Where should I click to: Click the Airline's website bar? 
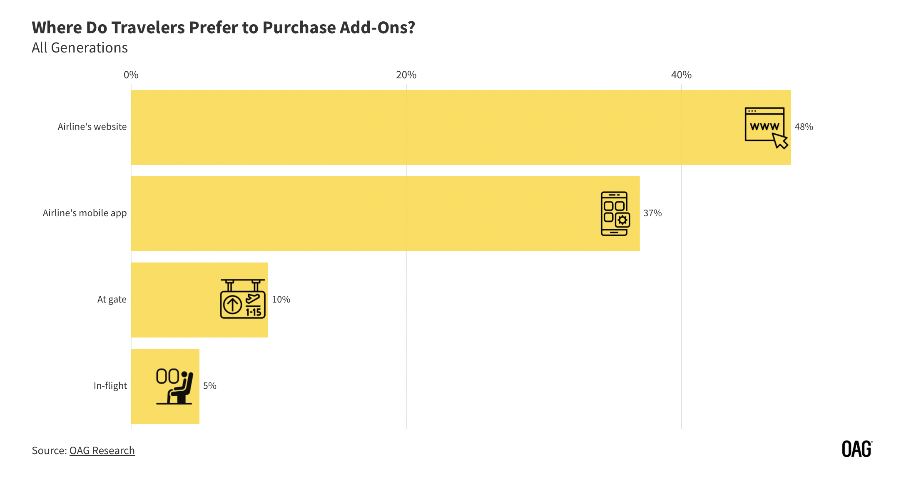[x=416, y=127]
